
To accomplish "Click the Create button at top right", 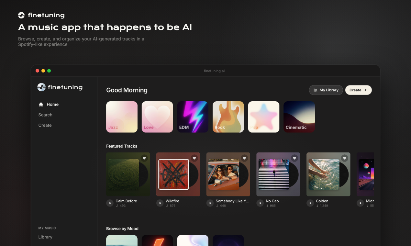I will [358, 90].
